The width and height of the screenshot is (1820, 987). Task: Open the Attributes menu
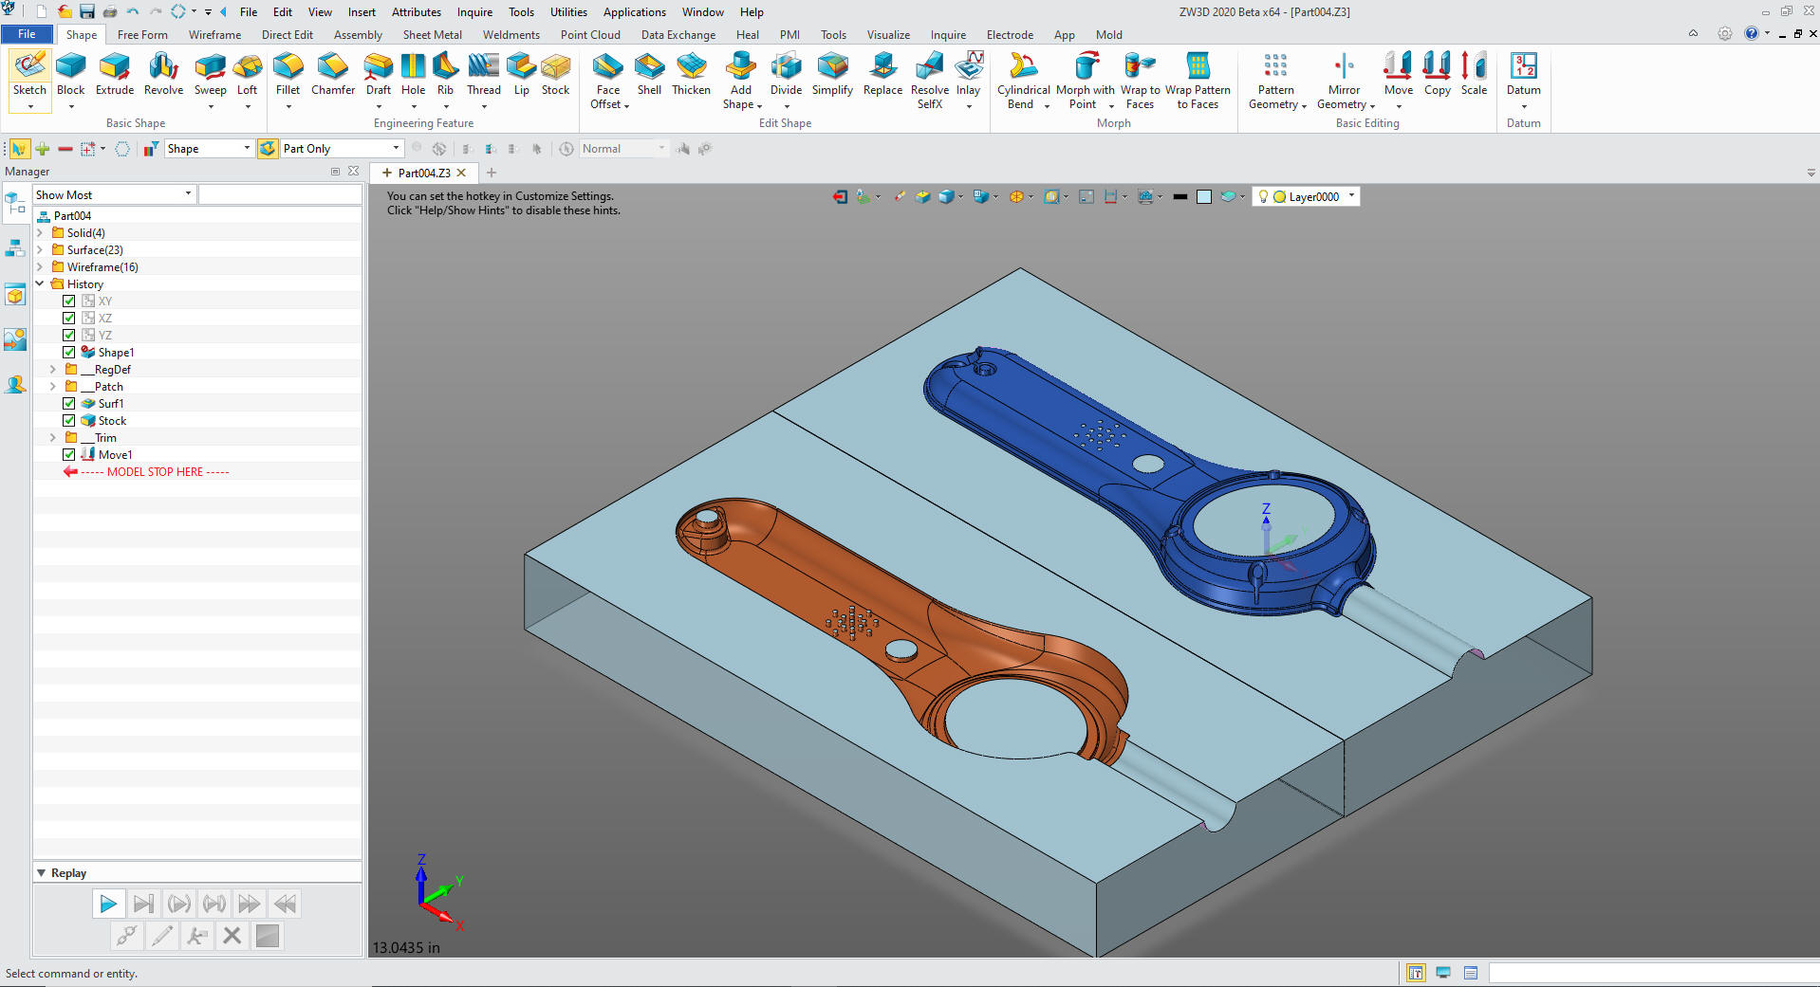click(x=416, y=12)
